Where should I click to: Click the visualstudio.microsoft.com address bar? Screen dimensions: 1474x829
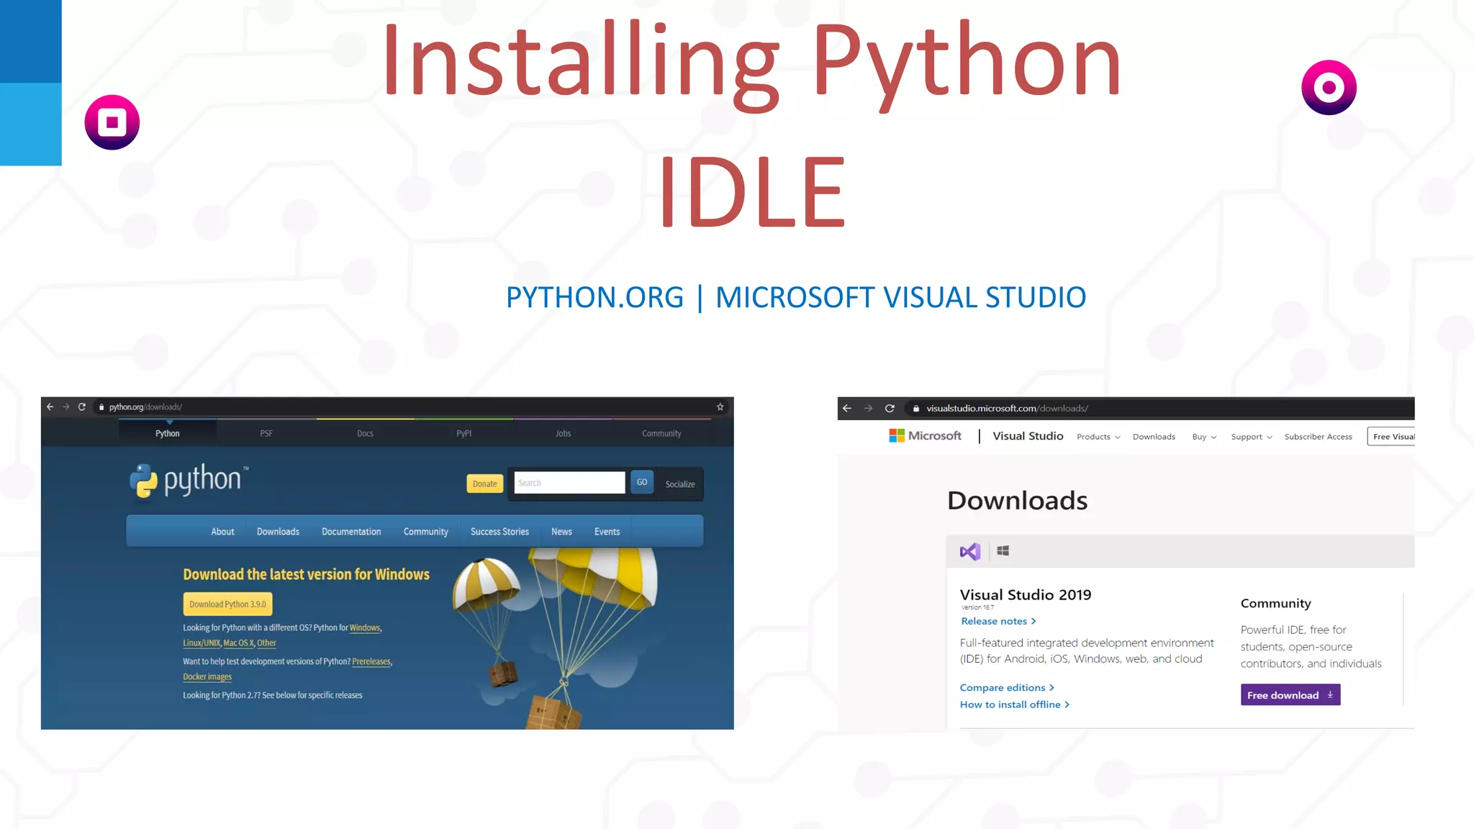point(1159,409)
